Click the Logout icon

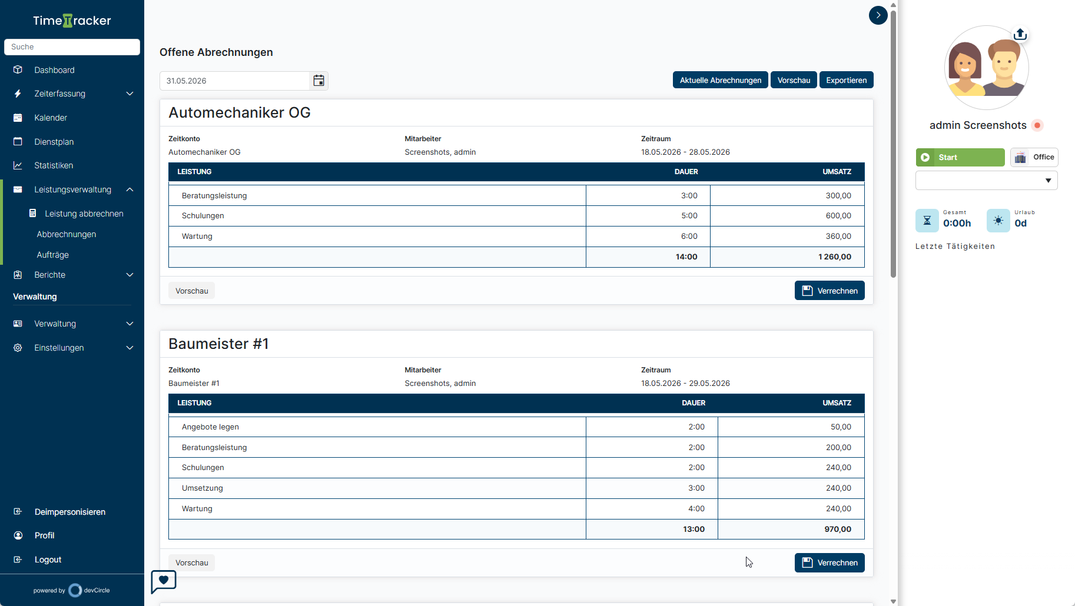[x=18, y=560]
